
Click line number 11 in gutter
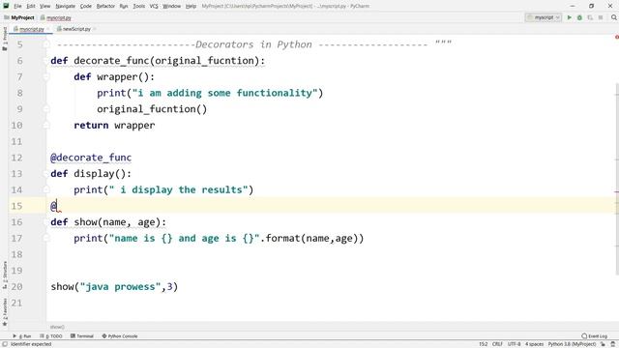[x=16, y=141]
